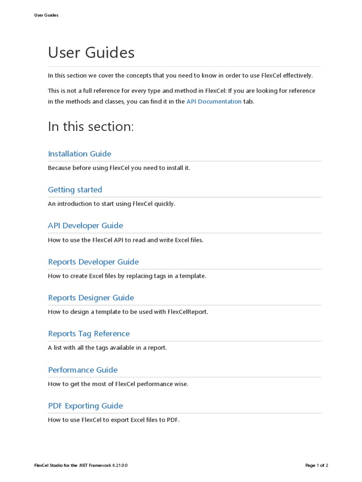This screenshot has width=362, height=482.
Task: Open the Installation Guide link
Action: 80,154
